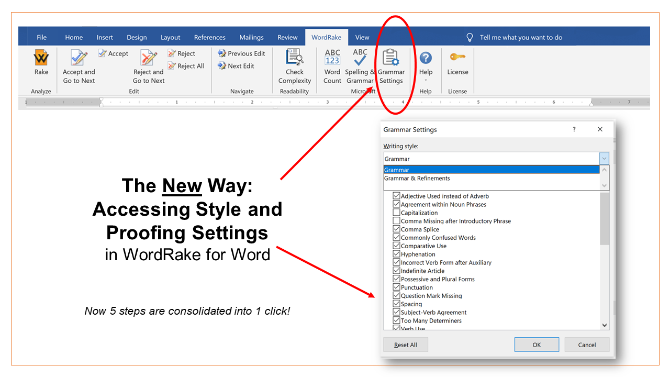The image size is (670, 377).
Task: Toggle Agreement within Noun Phrases
Action: (x=396, y=204)
